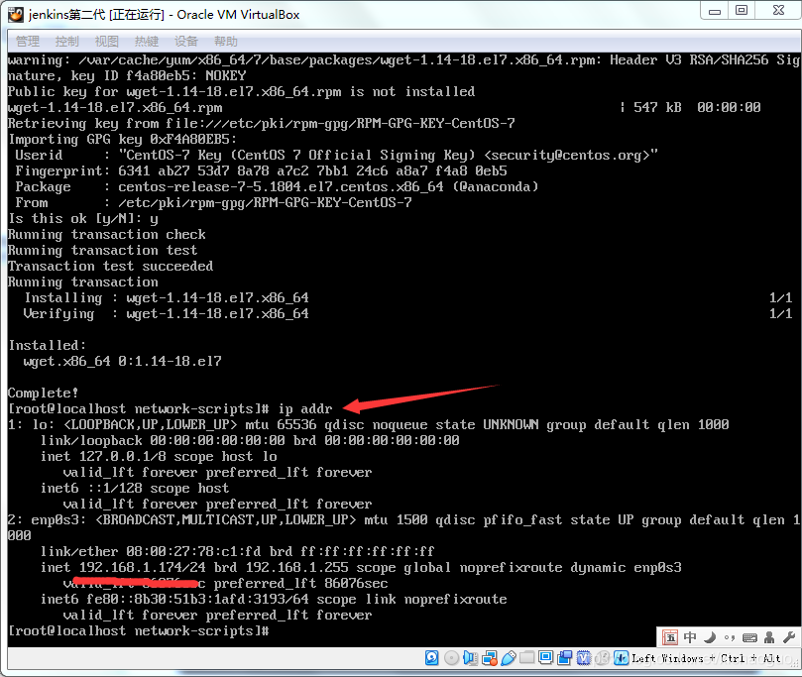Open the 设备 menu
This screenshot has width=802, height=677.
click(186, 42)
